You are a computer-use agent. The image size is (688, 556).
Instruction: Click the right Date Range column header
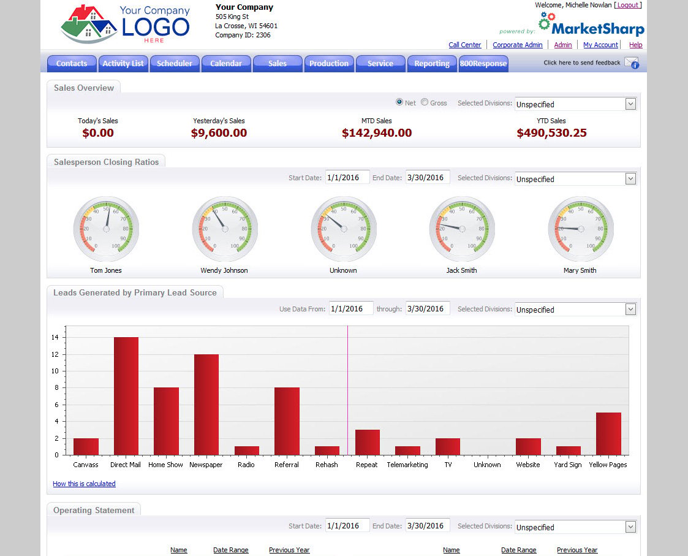coord(519,550)
